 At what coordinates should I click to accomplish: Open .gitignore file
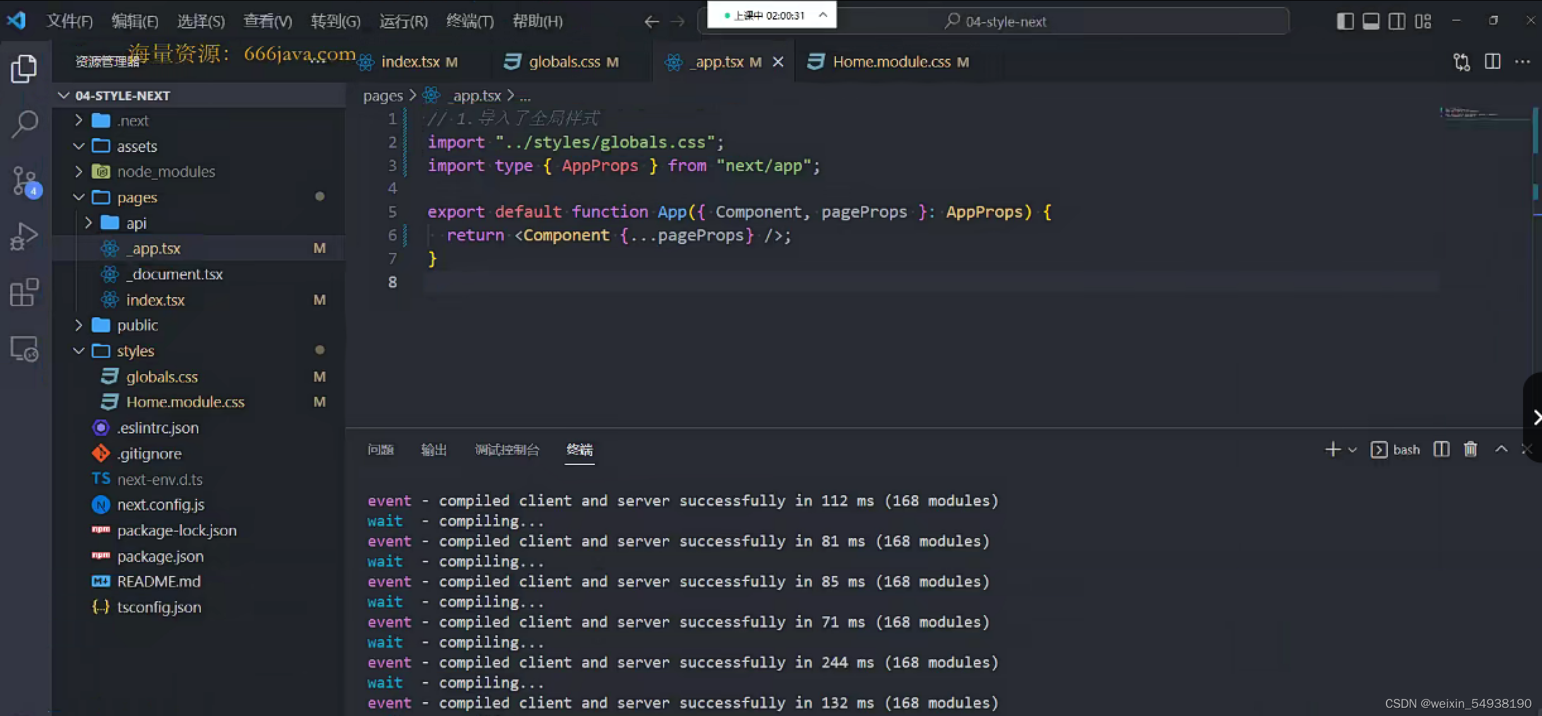tap(199, 454)
